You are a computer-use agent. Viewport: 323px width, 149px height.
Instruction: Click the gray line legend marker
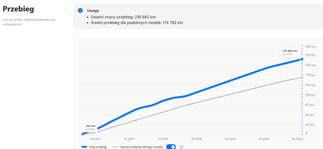click(x=115, y=147)
